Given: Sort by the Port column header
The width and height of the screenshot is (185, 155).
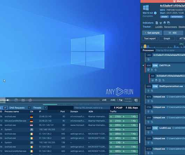Looking at the screenshot, I should [62, 112].
